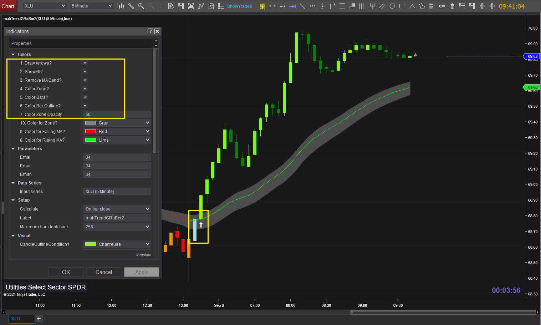This screenshot has width=541, height=325.
Task: Select the four vertical lines time-cycles tool
Action: click(362, 6)
